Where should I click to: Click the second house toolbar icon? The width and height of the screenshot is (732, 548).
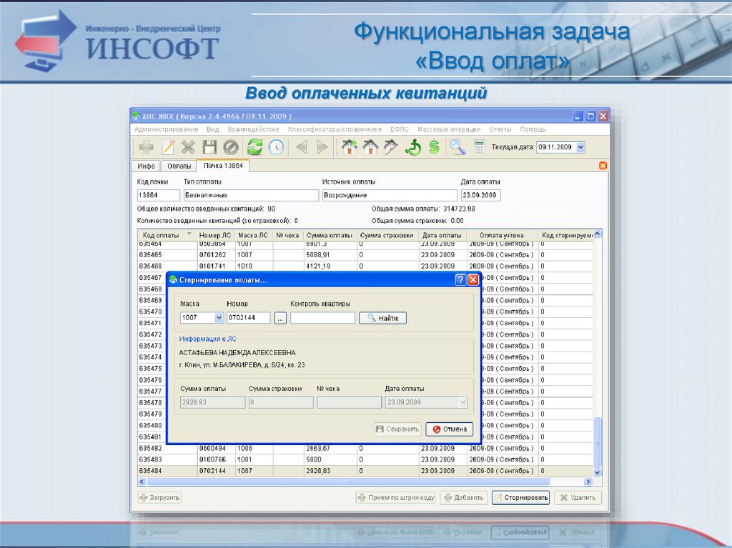(370, 147)
